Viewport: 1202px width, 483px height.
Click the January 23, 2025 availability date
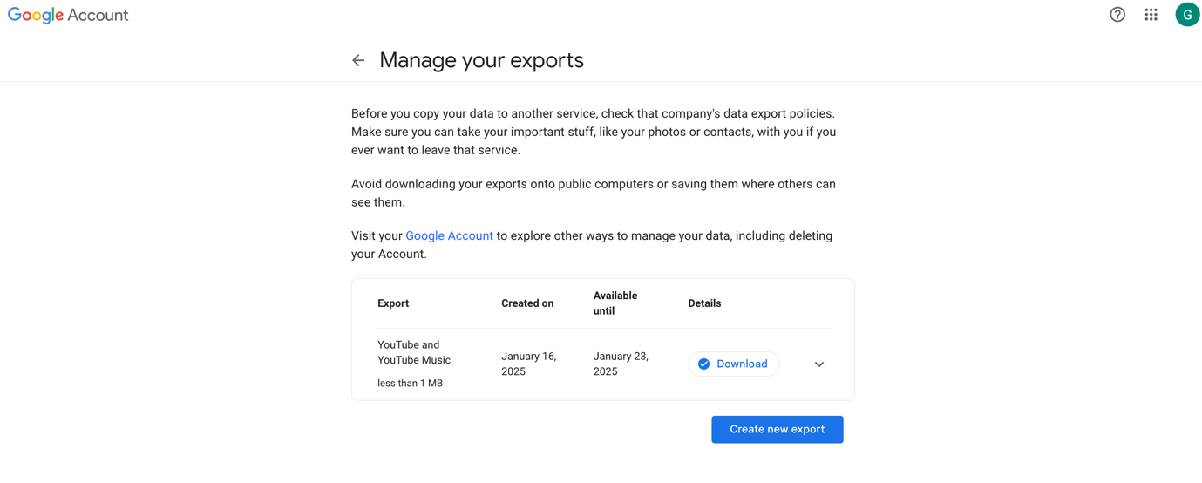click(x=620, y=364)
